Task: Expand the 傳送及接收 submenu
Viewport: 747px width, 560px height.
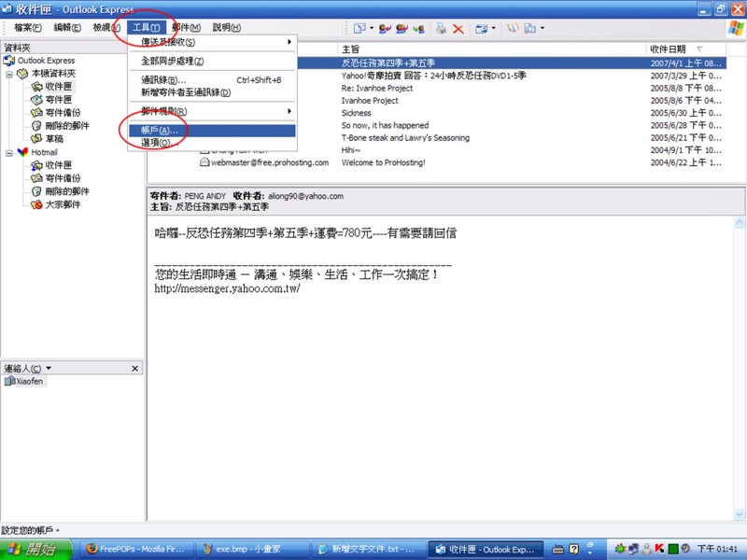Action: tap(213, 42)
